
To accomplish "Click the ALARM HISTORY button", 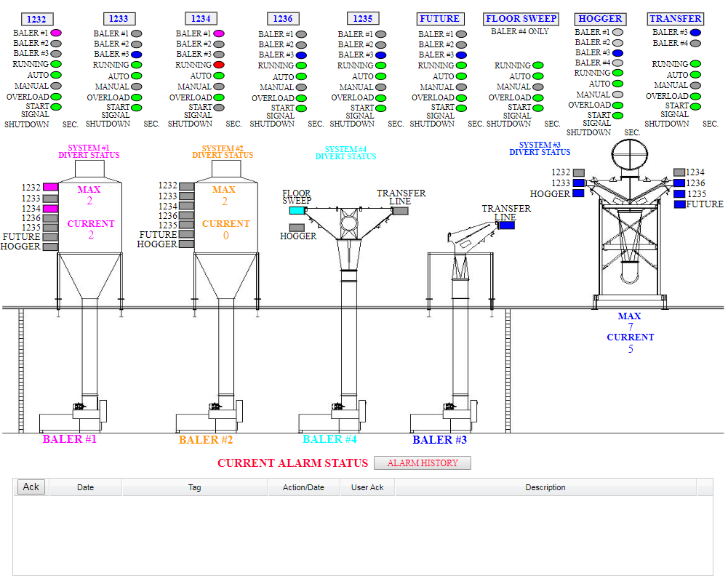I will [423, 463].
